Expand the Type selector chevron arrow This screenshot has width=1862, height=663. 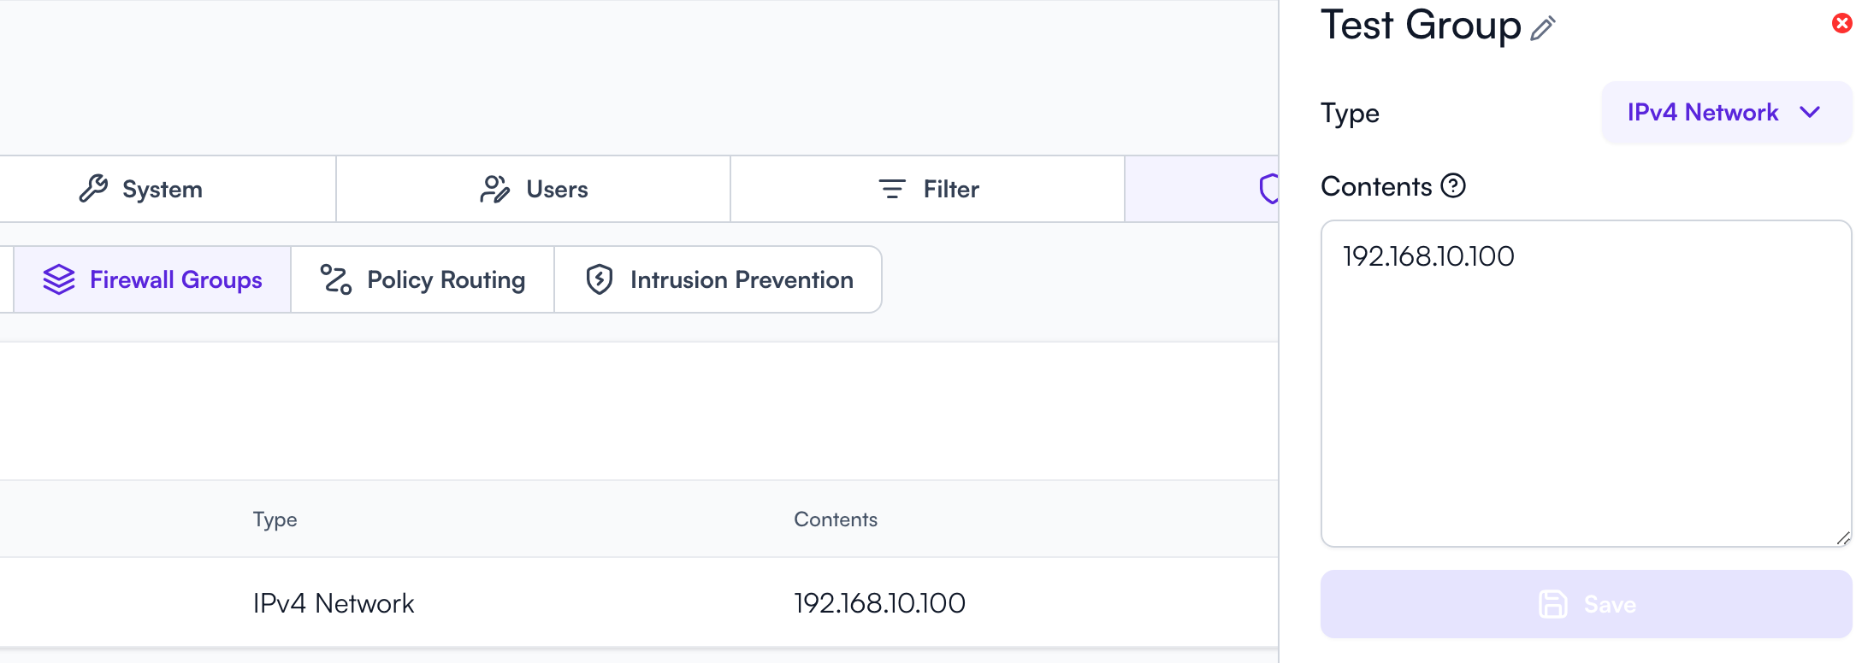click(x=1810, y=113)
